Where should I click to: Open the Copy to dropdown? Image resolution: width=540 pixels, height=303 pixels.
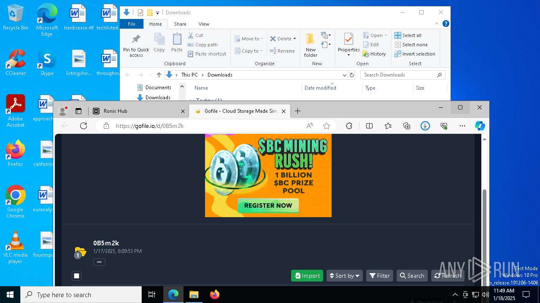click(249, 51)
